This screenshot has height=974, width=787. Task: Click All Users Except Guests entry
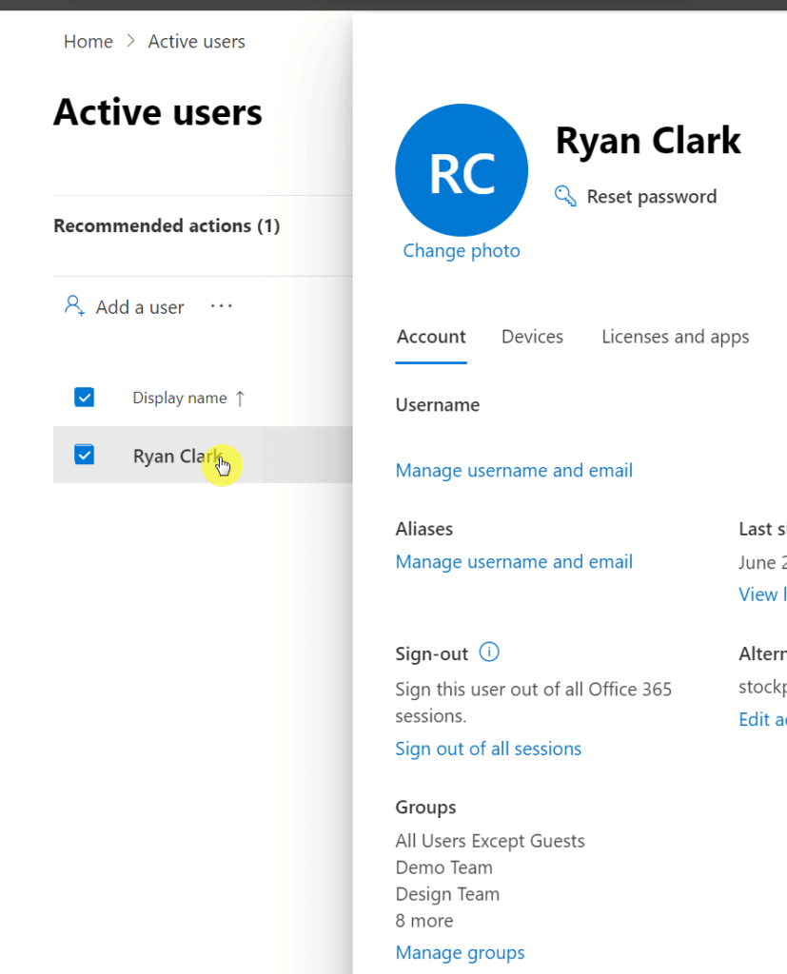pos(490,841)
